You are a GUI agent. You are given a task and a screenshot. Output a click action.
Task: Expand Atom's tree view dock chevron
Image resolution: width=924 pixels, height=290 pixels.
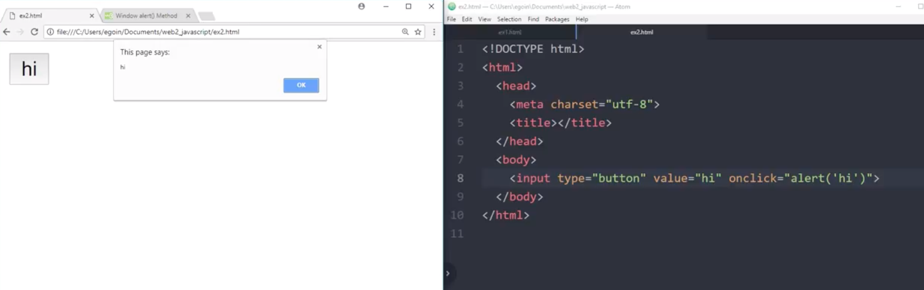[448, 274]
